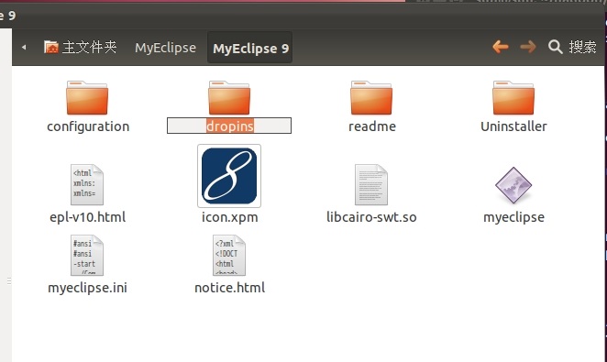This screenshot has height=362, width=607.
Task: Click the magnifier search icon
Action: tap(555, 47)
